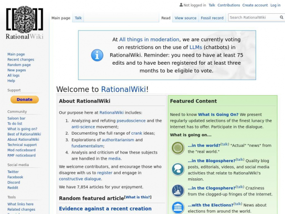Screen dimensions: 285x214
Task: Open Related changes tool link
Action: coord(21,209)
